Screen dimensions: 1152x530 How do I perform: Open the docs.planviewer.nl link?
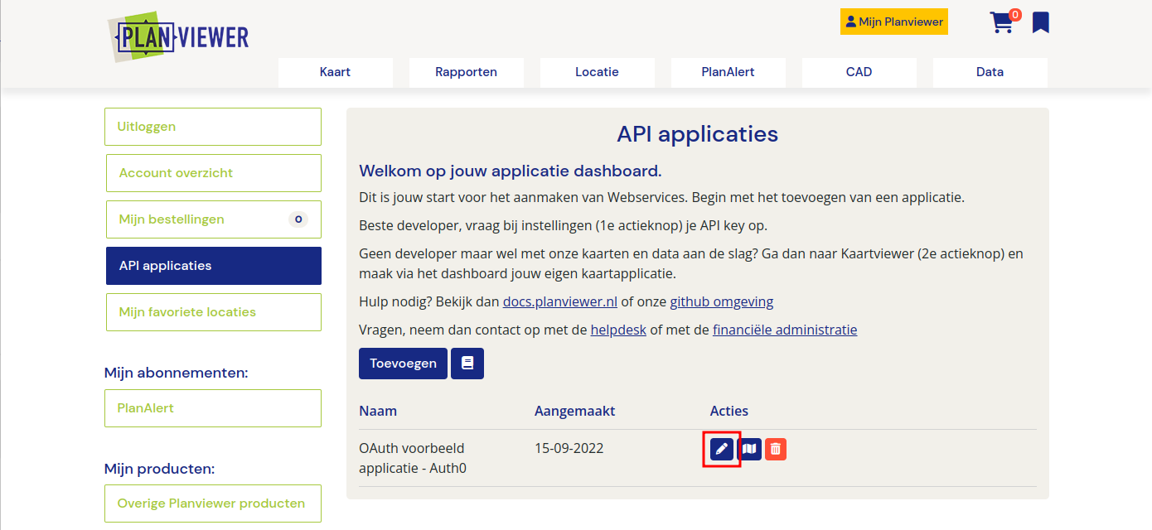(x=559, y=301)
